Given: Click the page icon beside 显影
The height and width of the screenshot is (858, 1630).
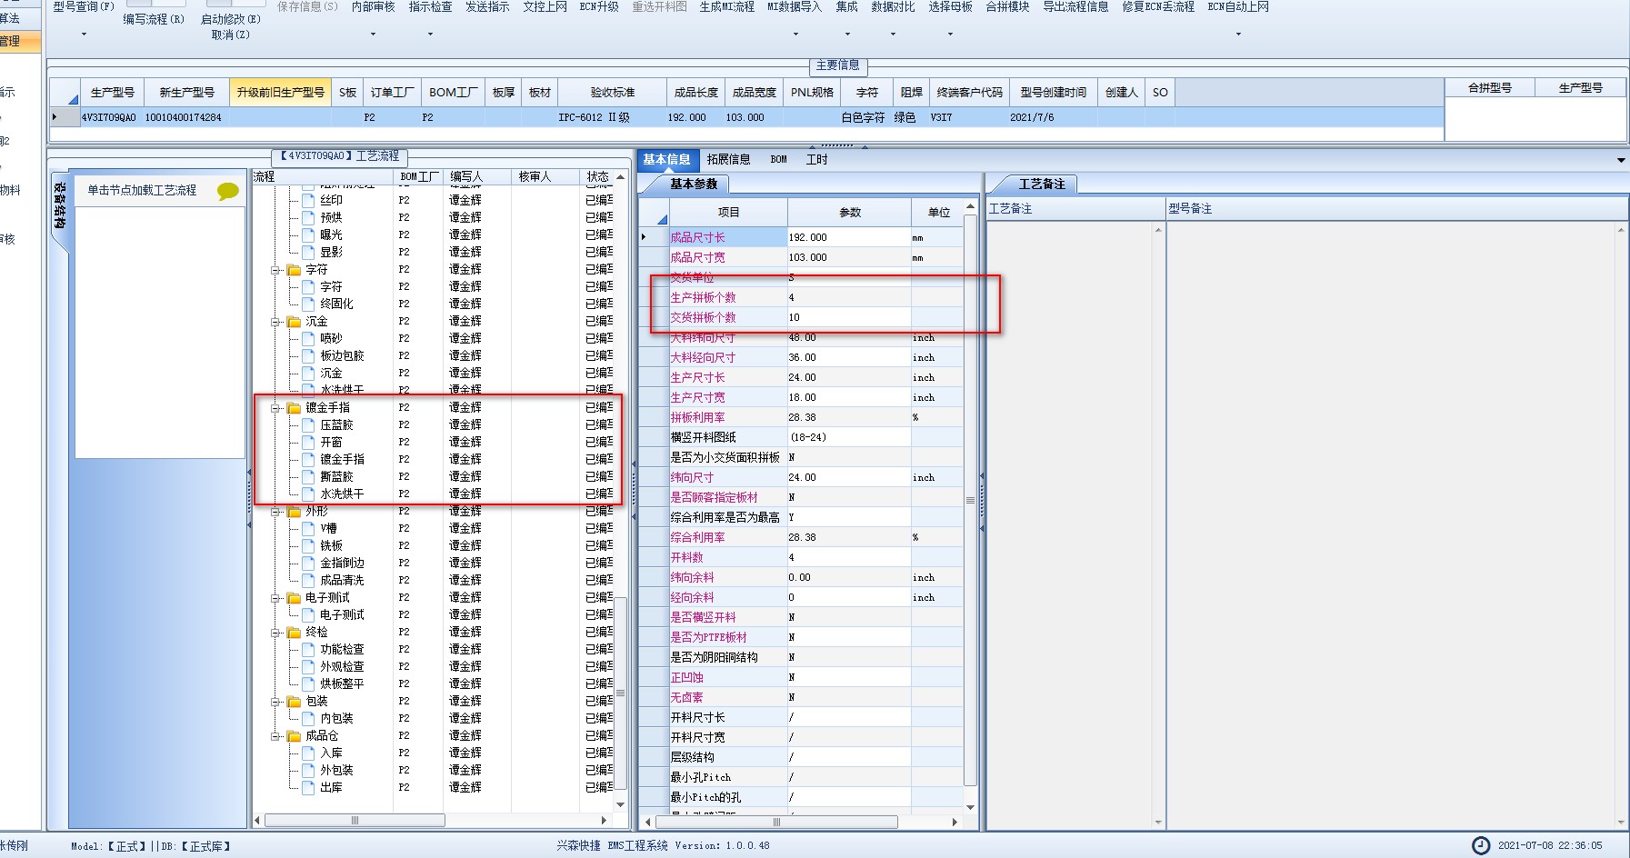Looking at the screenshot, I should [308, 252].
